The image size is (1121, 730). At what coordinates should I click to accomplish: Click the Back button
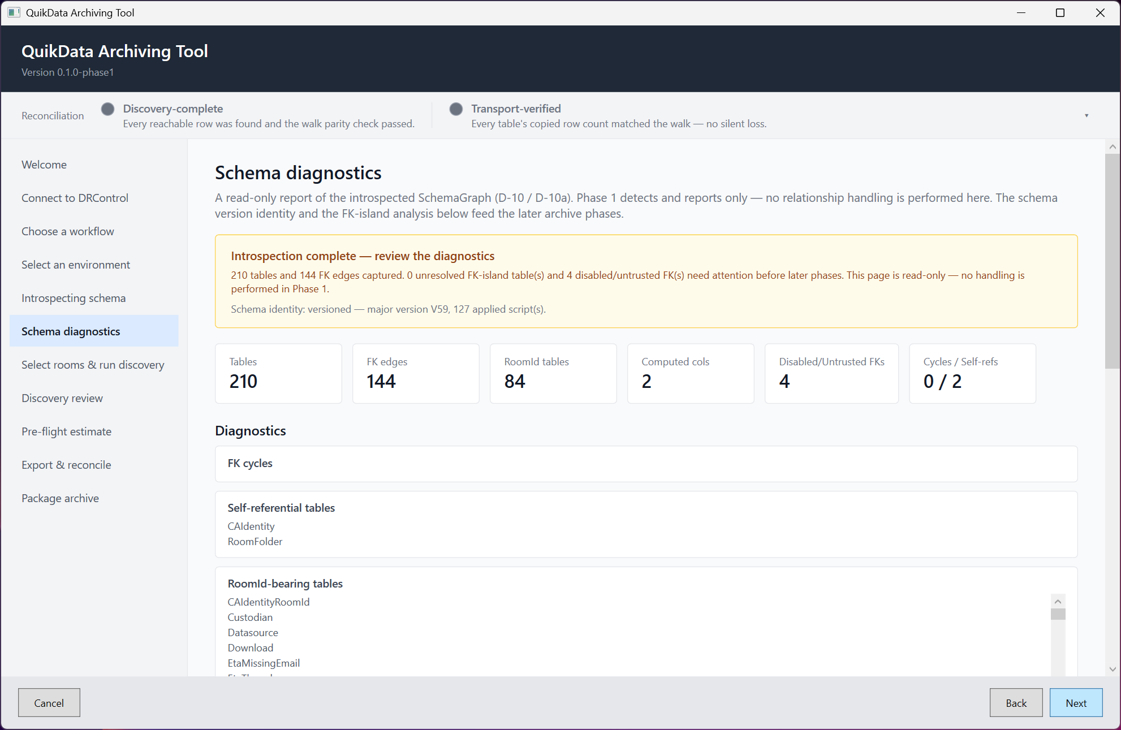1016,703
